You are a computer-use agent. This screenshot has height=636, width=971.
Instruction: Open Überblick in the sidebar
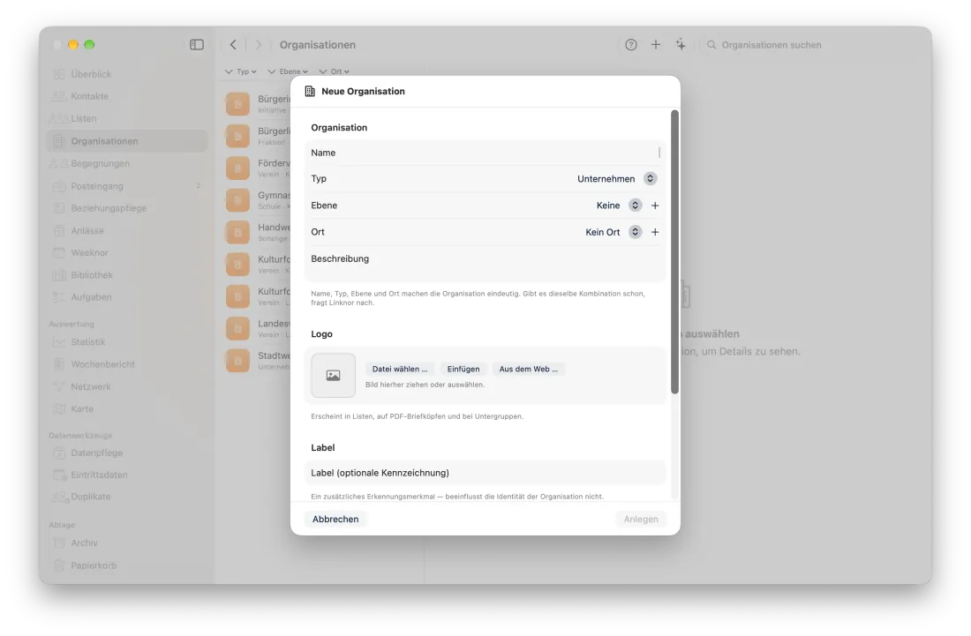(x=127, y=74)
